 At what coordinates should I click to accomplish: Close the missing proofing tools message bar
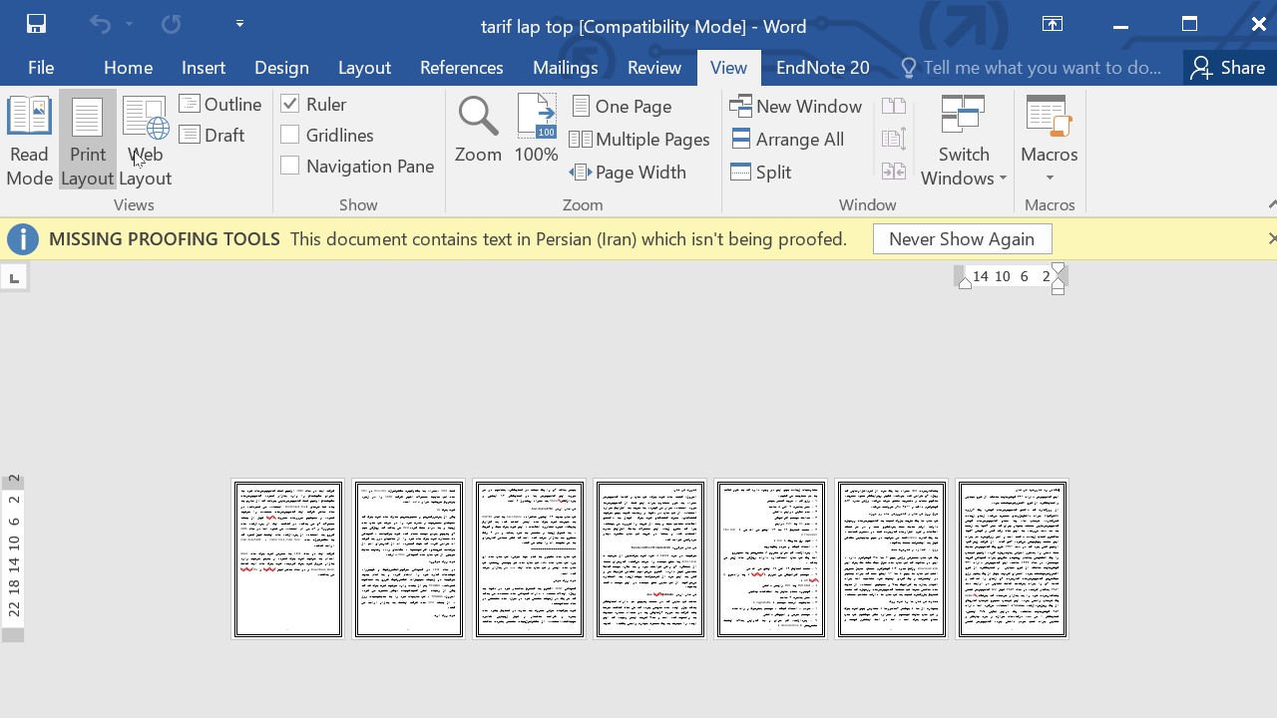click(x=1271, y=239)
